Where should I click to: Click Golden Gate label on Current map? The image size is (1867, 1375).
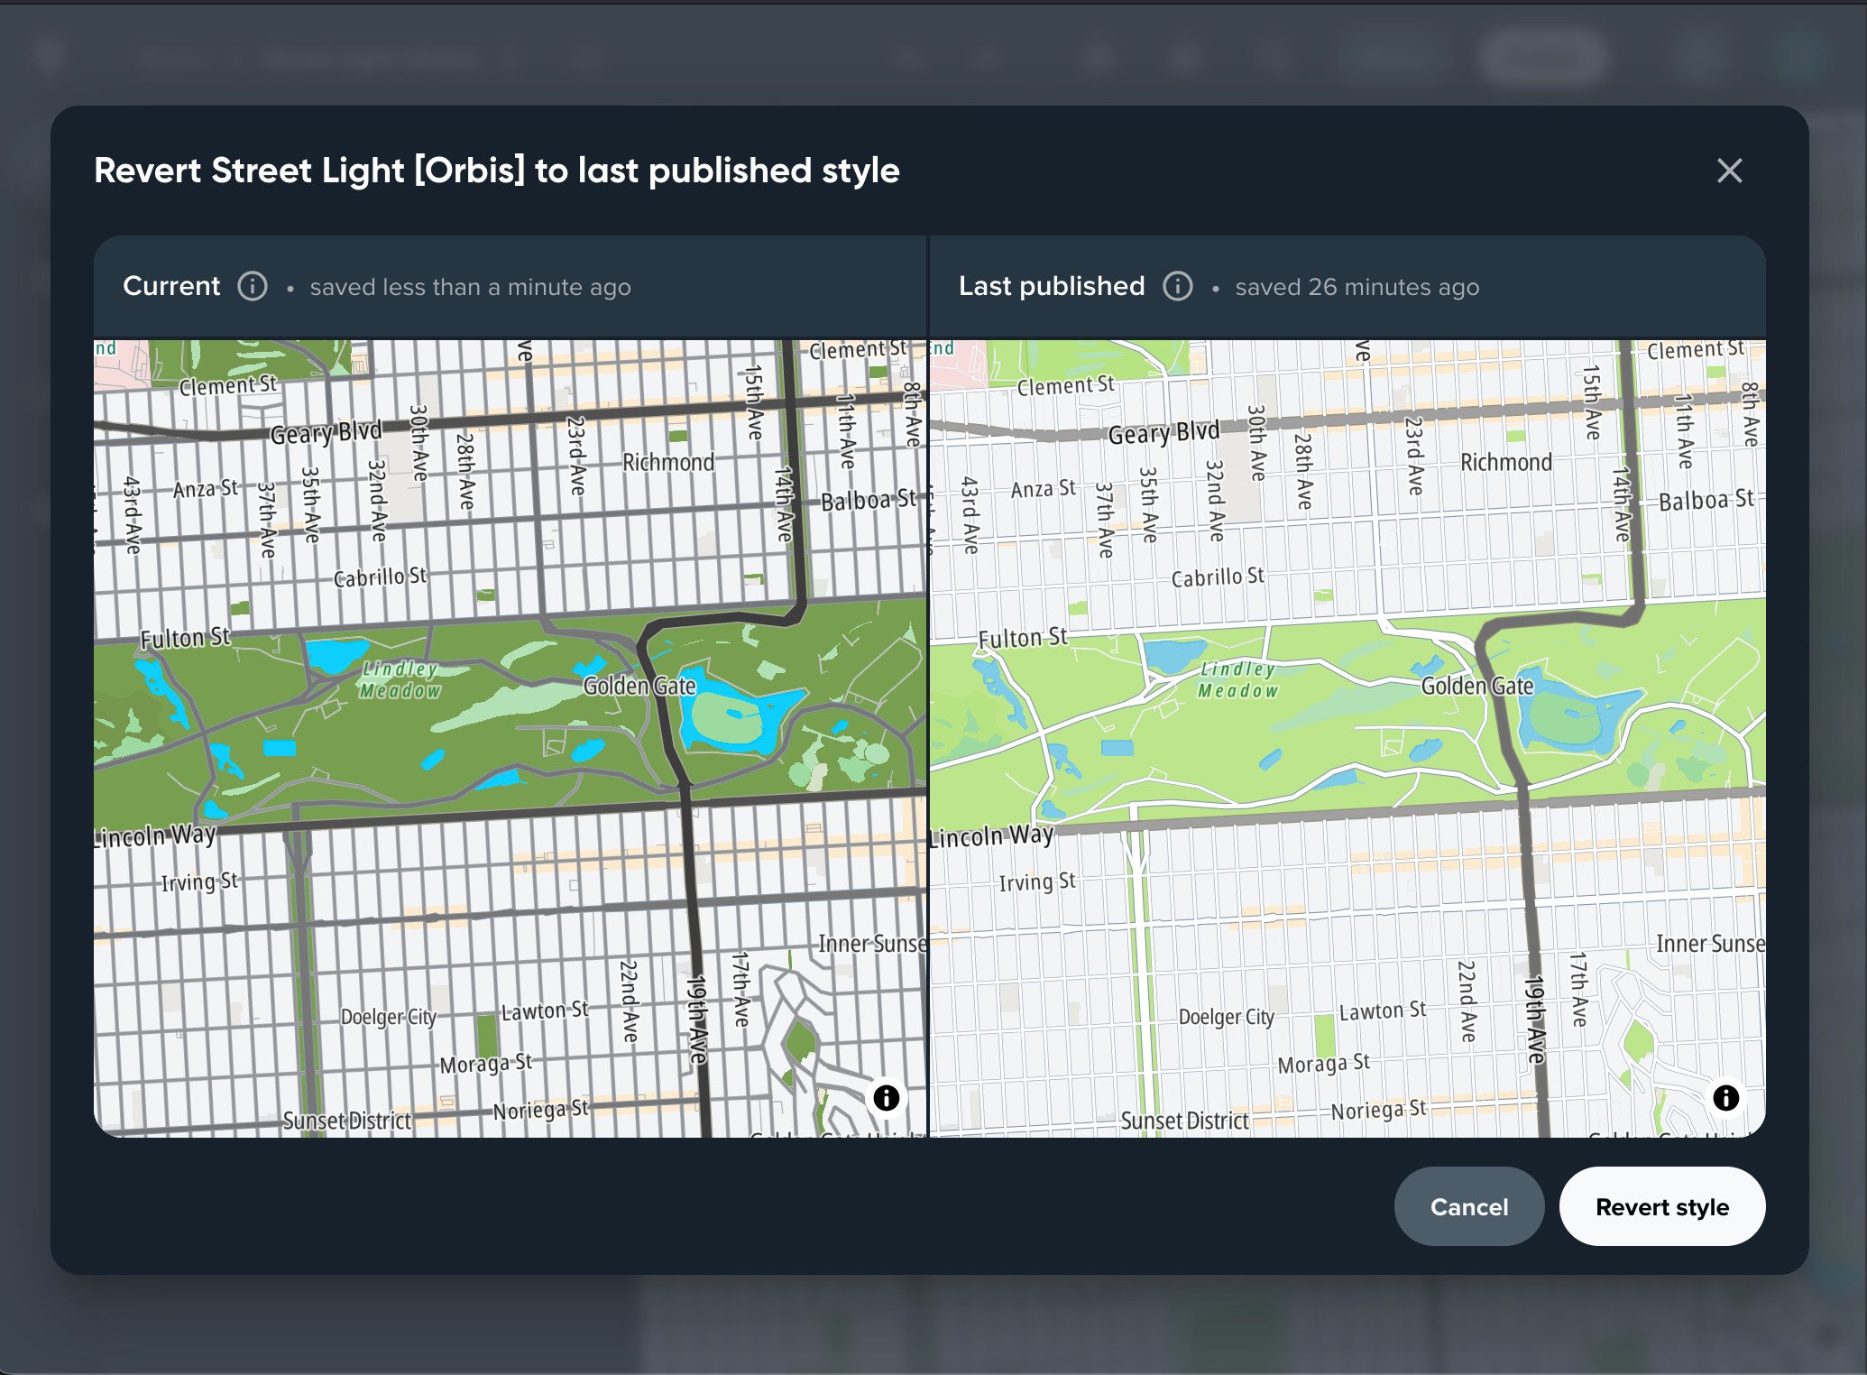(x=639, y=686)
